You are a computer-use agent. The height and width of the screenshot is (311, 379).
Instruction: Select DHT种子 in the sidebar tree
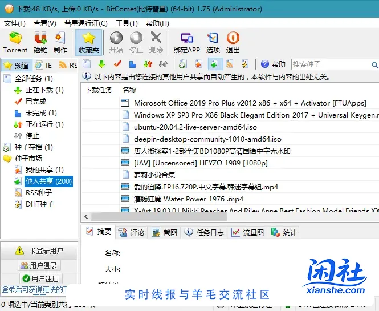tap(39, 204)
